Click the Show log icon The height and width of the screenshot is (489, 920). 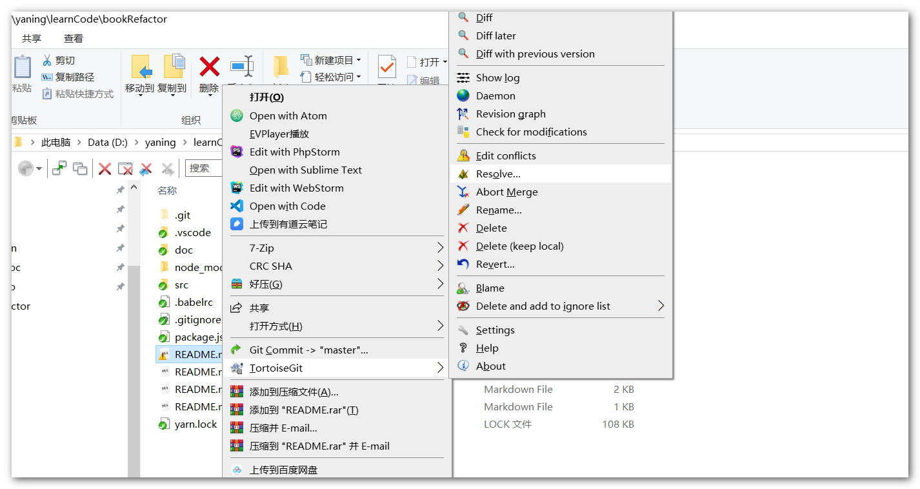(x=463, y=77)
